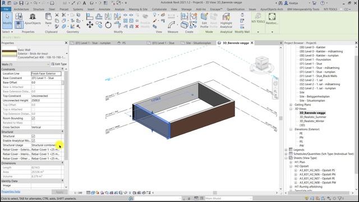Click the Base Offset value field
The width and height of the screenshot is (359, 202).
point(46,82)
